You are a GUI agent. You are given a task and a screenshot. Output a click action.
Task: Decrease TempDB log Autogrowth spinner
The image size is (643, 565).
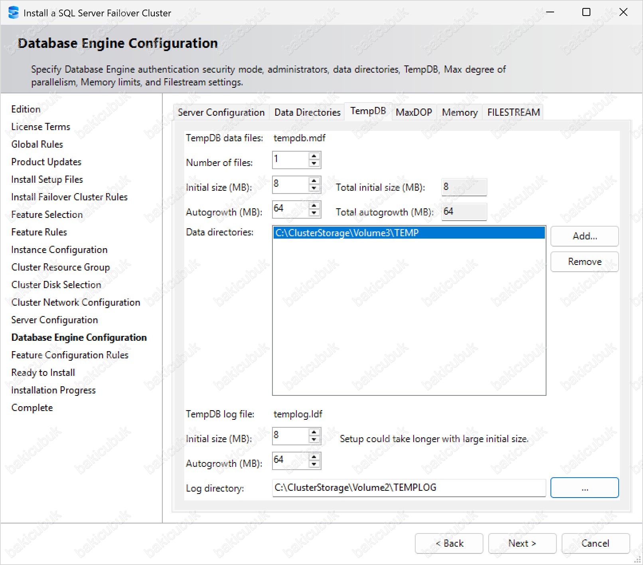click(x=314, y=464)
